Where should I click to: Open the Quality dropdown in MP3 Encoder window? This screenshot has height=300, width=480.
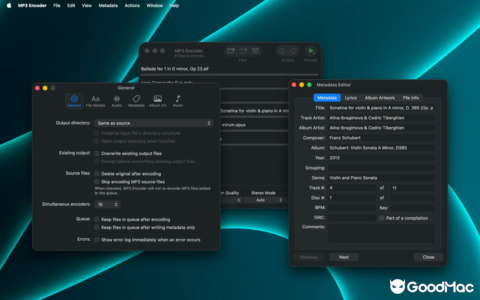231,200
